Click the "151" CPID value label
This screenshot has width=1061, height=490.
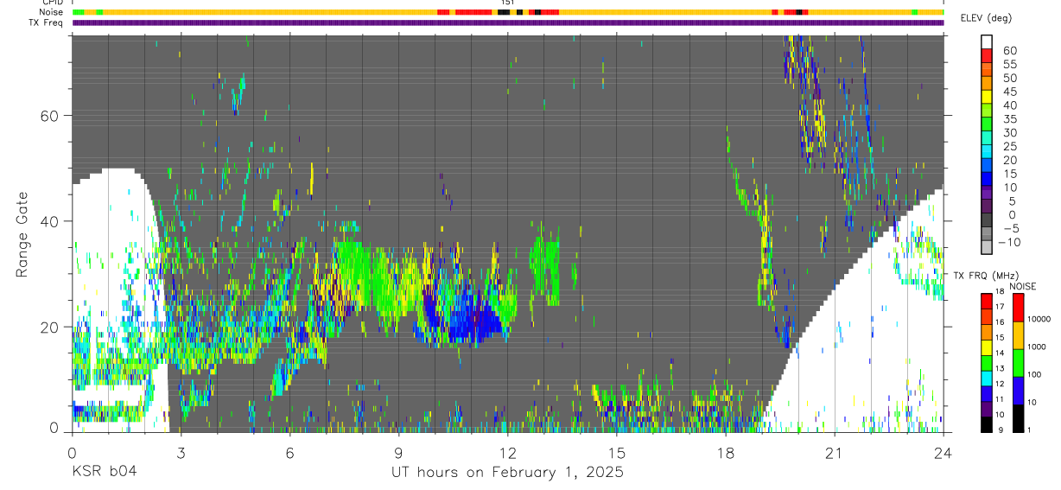tap(507, 3)
